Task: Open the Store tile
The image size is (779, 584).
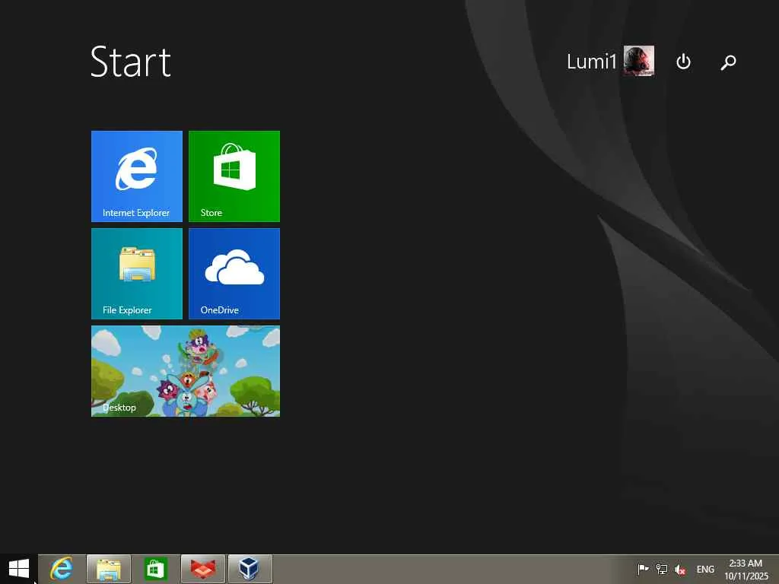Action: point(234,176)
